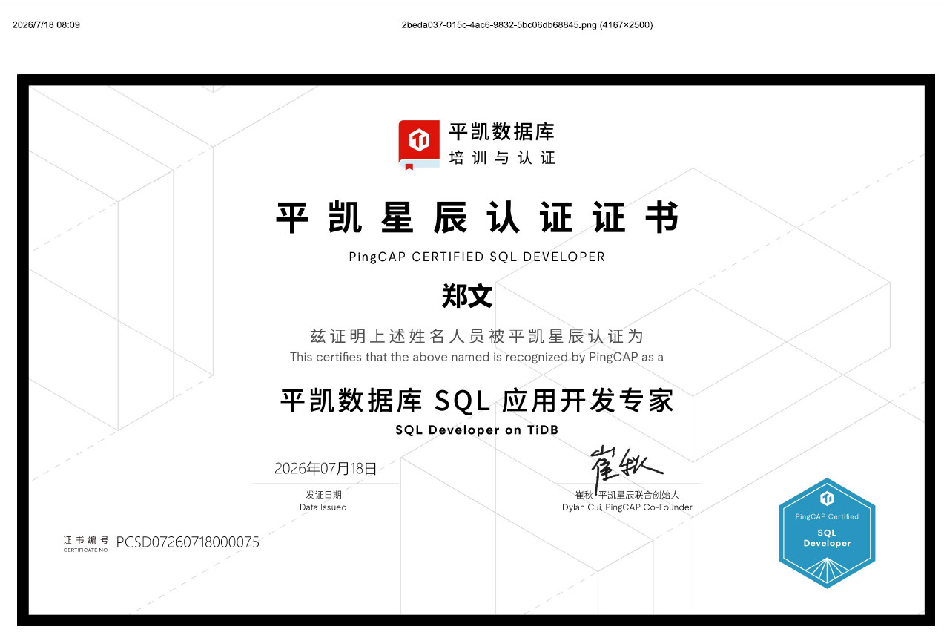The height and width of the screenshot is (635, 944).
Task: Click the '崔秋 平凯星辰联合创始人' caption
Action: [x=627, y=495]
